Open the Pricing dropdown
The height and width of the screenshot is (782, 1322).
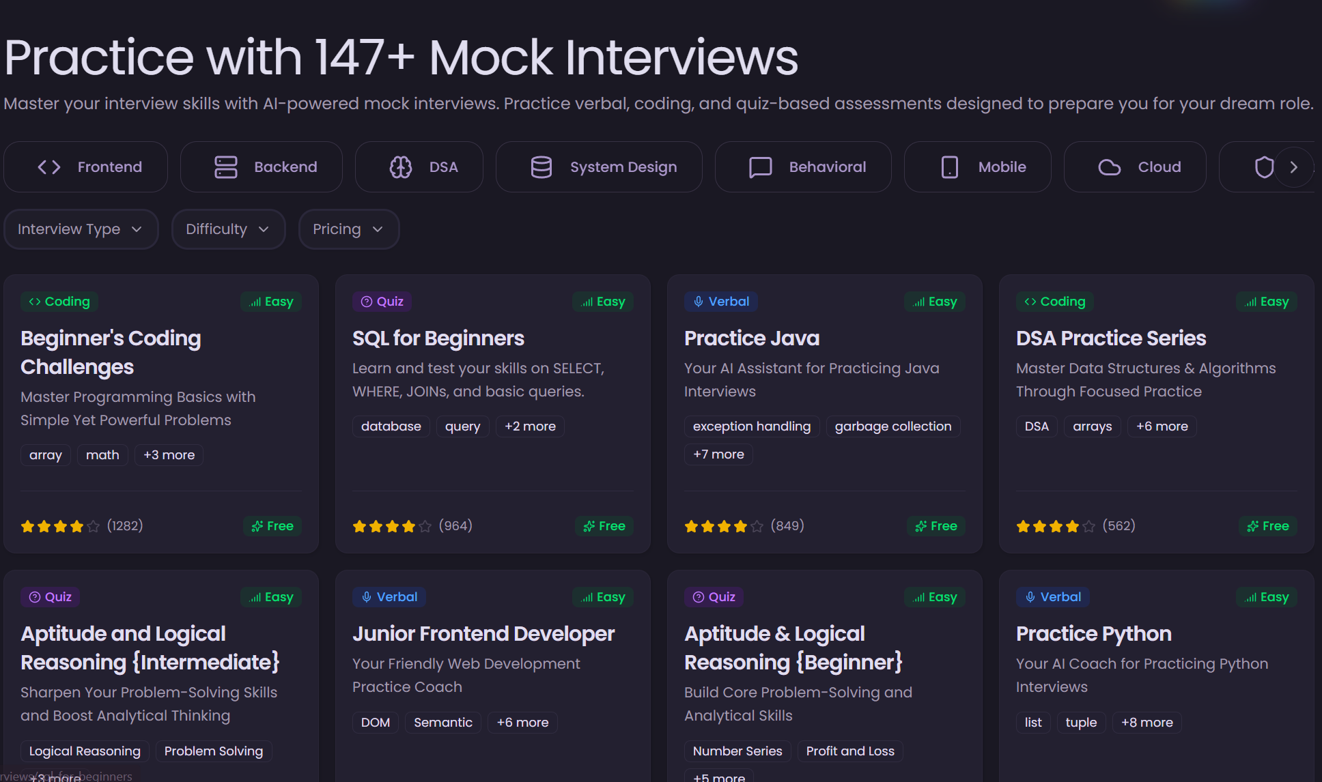[348, 229]
